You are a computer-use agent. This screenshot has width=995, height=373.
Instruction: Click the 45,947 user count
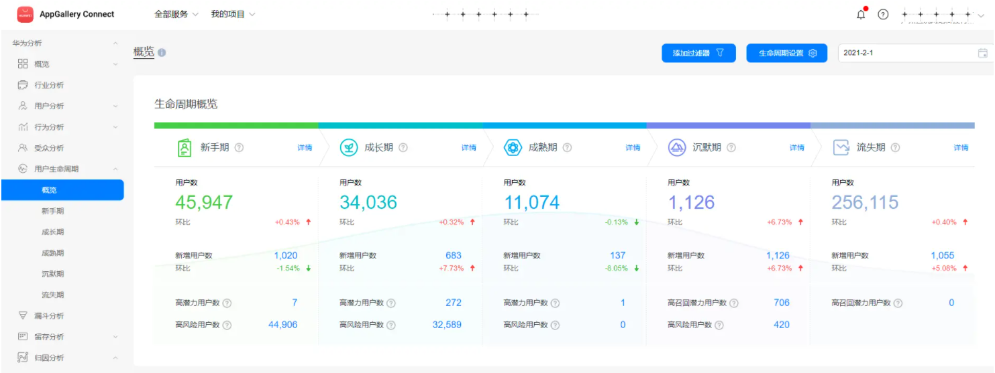(204, 202)
